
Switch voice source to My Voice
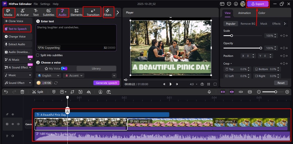point(56,69)
